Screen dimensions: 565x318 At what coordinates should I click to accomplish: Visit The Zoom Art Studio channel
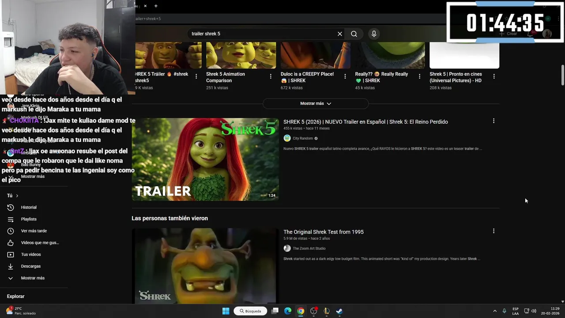309,248
